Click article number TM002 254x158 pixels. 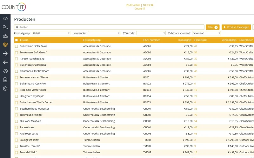[147, 146]
